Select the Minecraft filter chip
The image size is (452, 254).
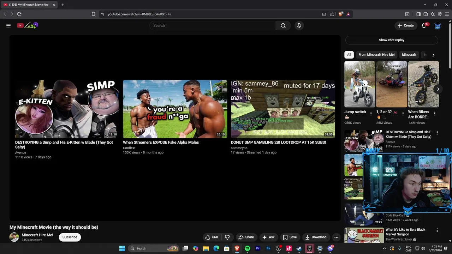(409, 55)
